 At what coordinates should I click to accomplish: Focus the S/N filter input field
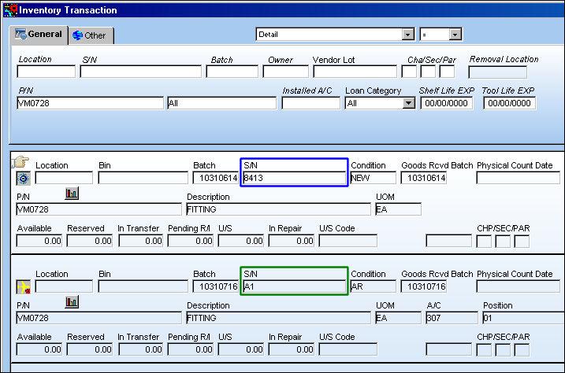141,72
